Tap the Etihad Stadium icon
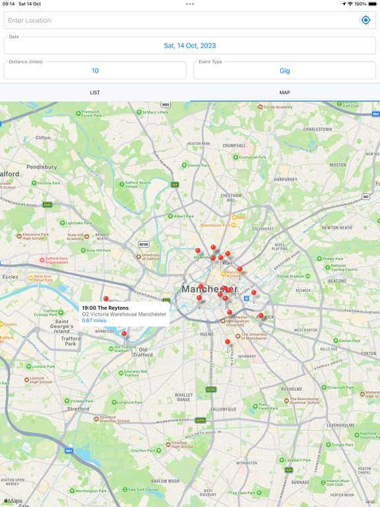 308,276
